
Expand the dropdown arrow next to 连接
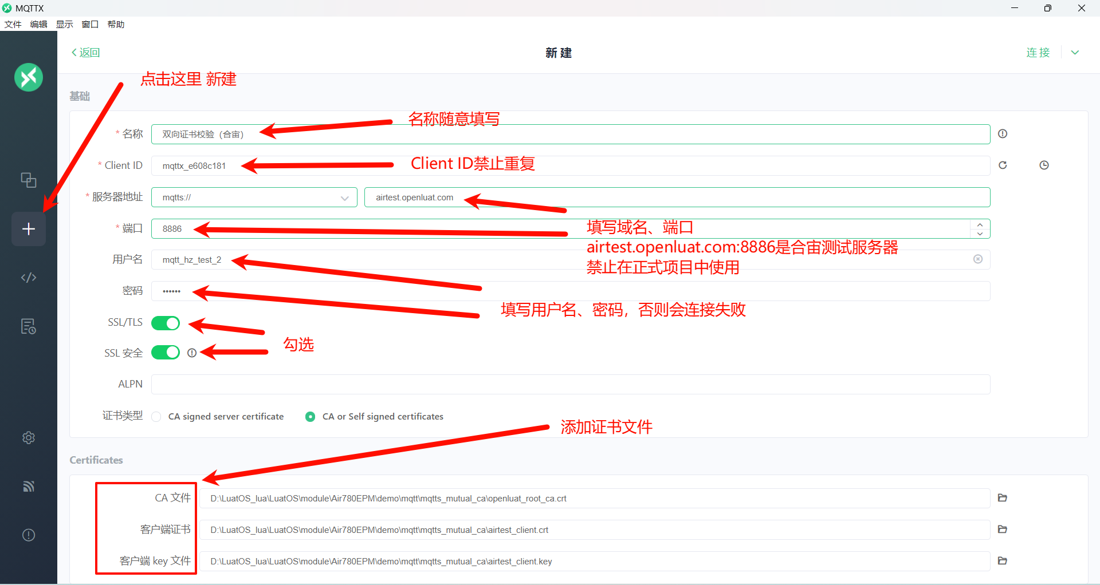pyautogui.click(x=1075, y=53)
